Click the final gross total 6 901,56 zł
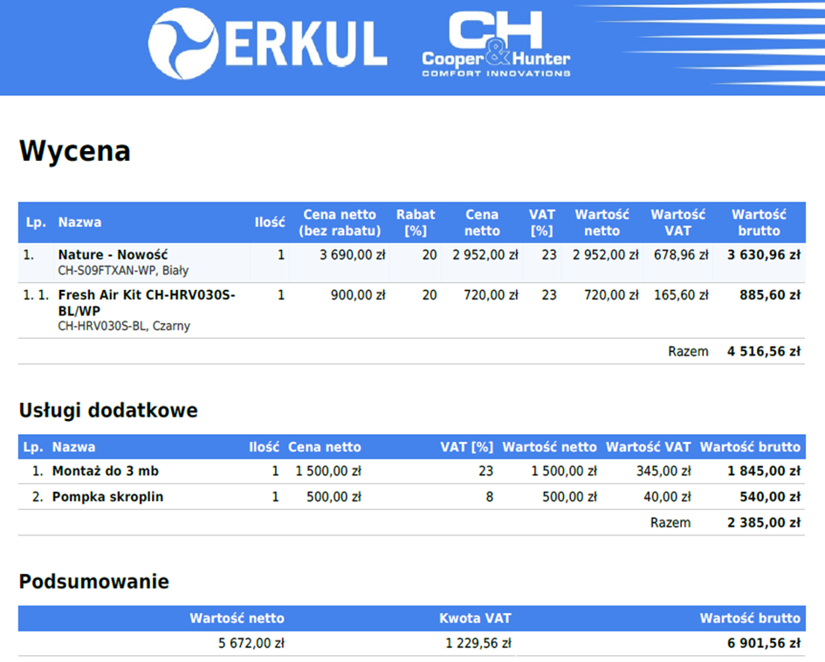The height and width of the screenshot is (662, 825). [763, 644]
